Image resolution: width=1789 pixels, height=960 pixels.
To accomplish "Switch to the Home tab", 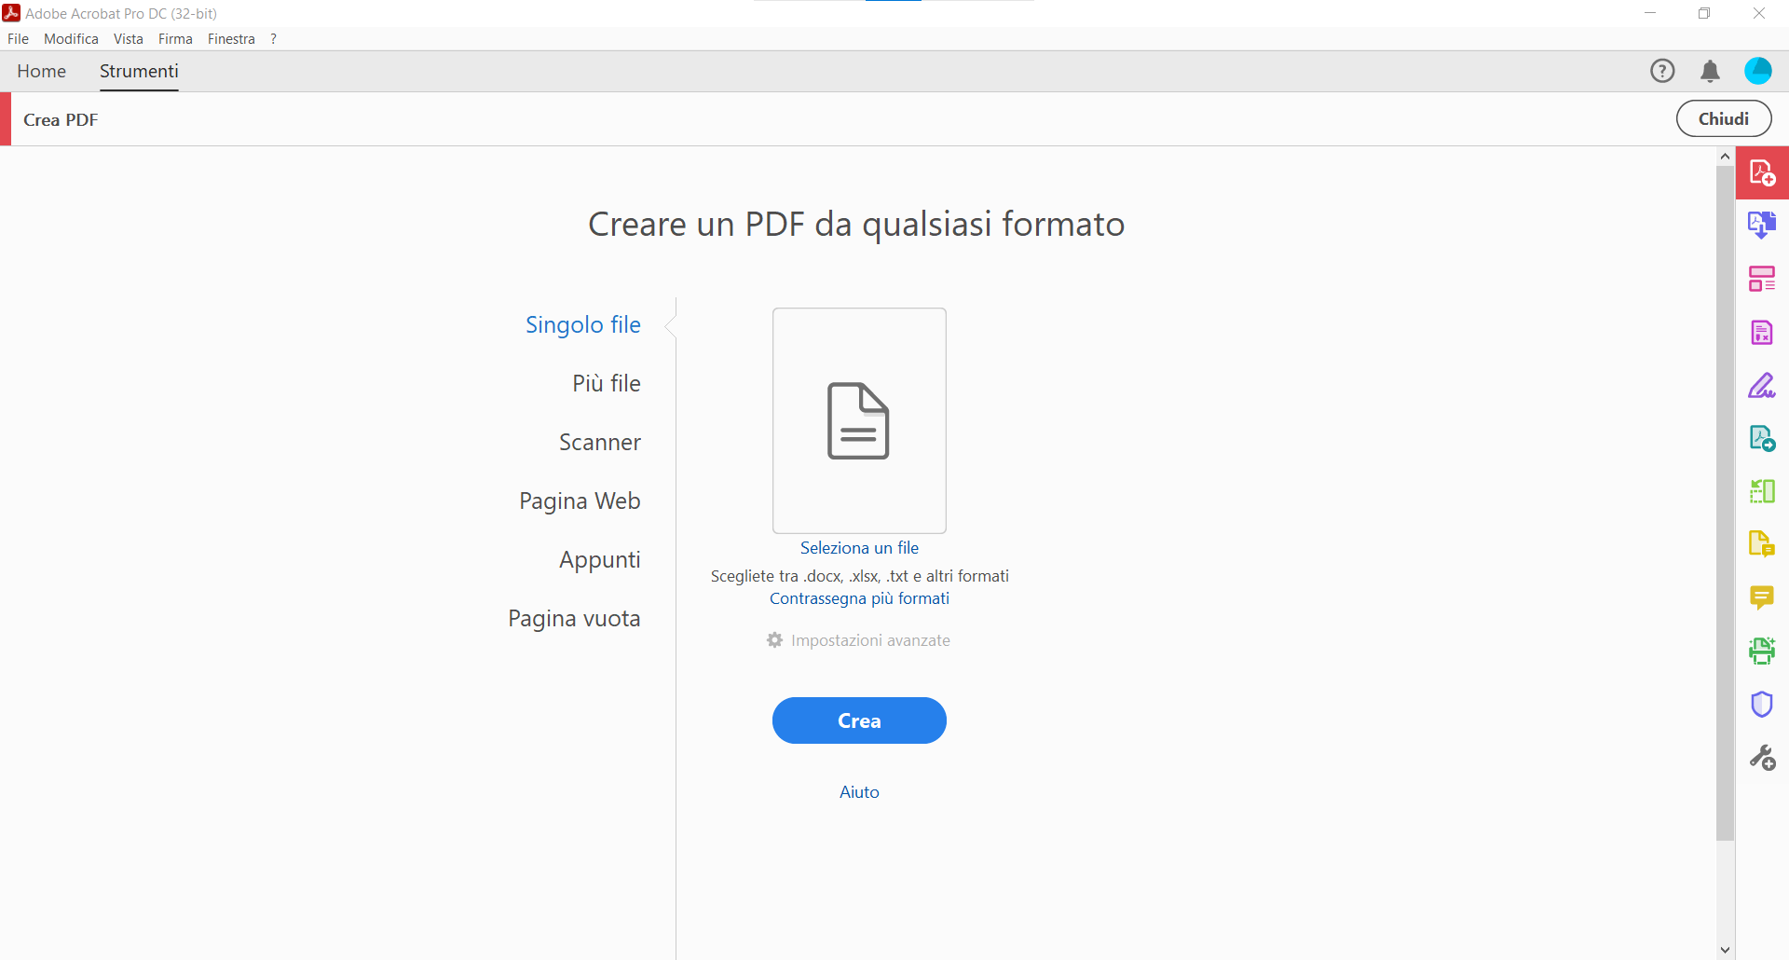I will click(x=42, y=71).
